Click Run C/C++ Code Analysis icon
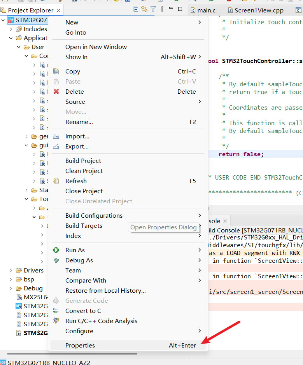 [x=56, y=321]
